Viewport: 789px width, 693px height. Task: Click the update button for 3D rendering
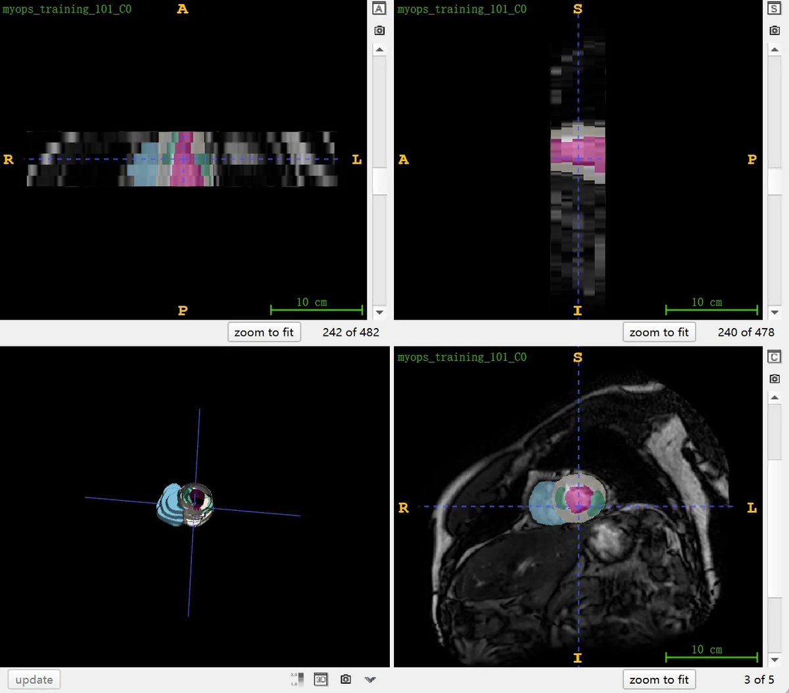pyautogui.click(x=34, y=680)
